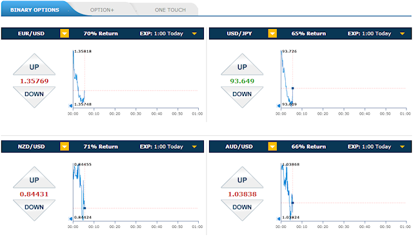This screenshot has height=237, width=413.
Task: Click the blue marker left of EUR/USD chart
Action: pyautogui.click(x=70, y=106)
